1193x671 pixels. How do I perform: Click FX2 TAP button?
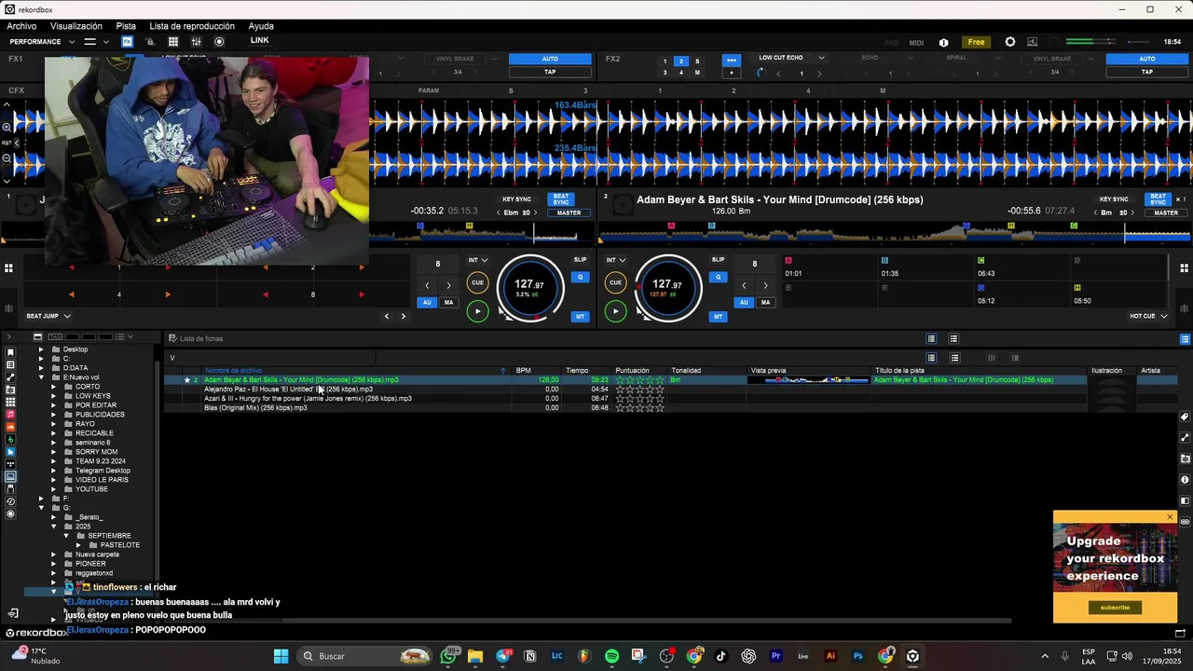[x=1147, y=72]
